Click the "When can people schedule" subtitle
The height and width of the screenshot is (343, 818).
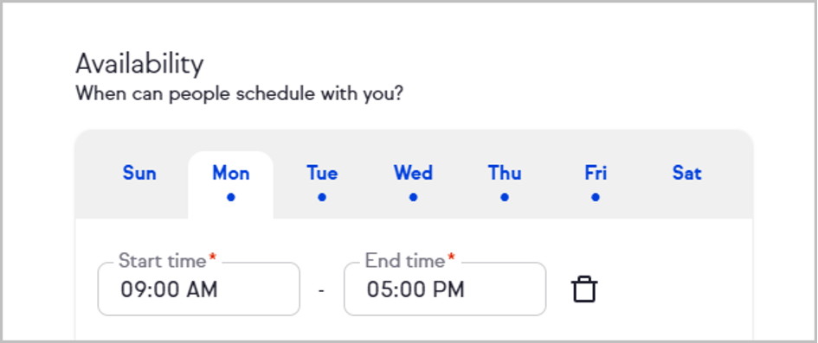coord(240,94)
